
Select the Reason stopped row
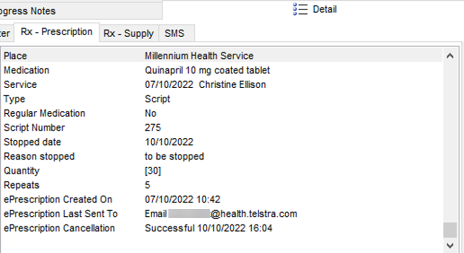point(222,156)
